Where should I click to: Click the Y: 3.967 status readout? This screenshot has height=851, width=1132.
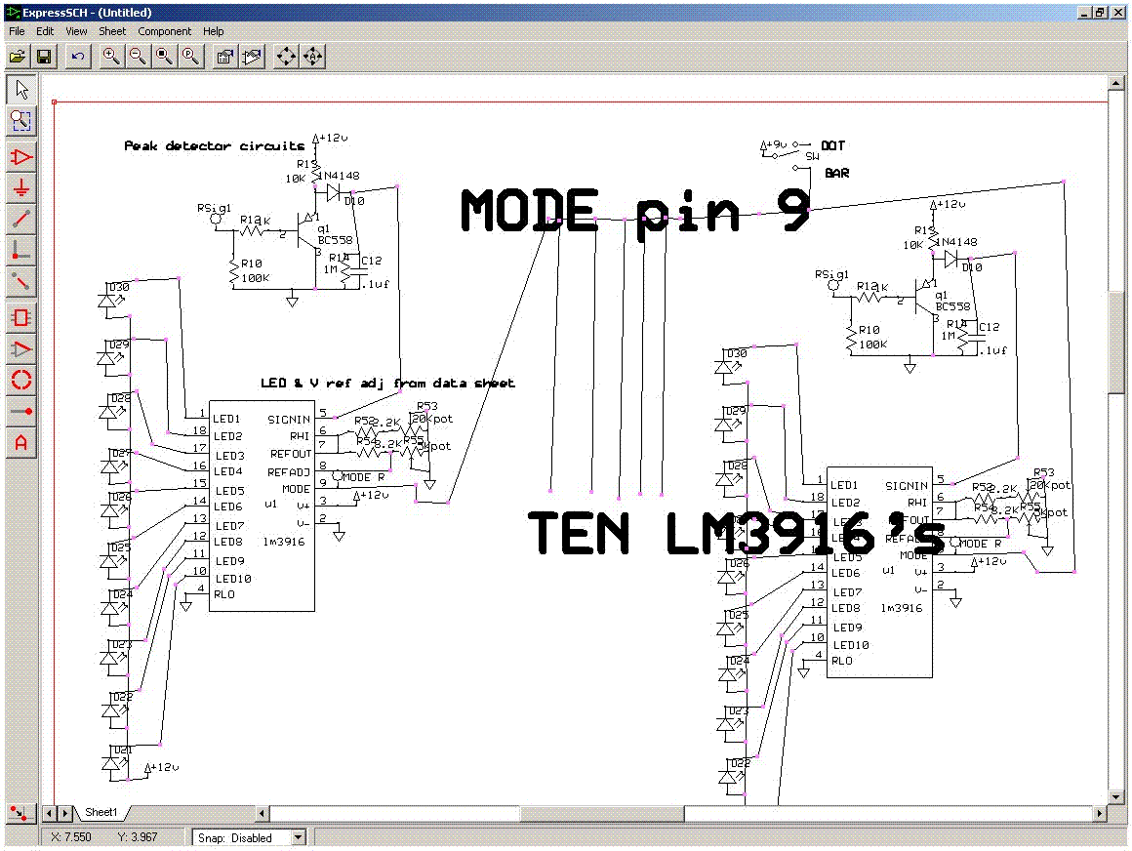tap(138, 837)
